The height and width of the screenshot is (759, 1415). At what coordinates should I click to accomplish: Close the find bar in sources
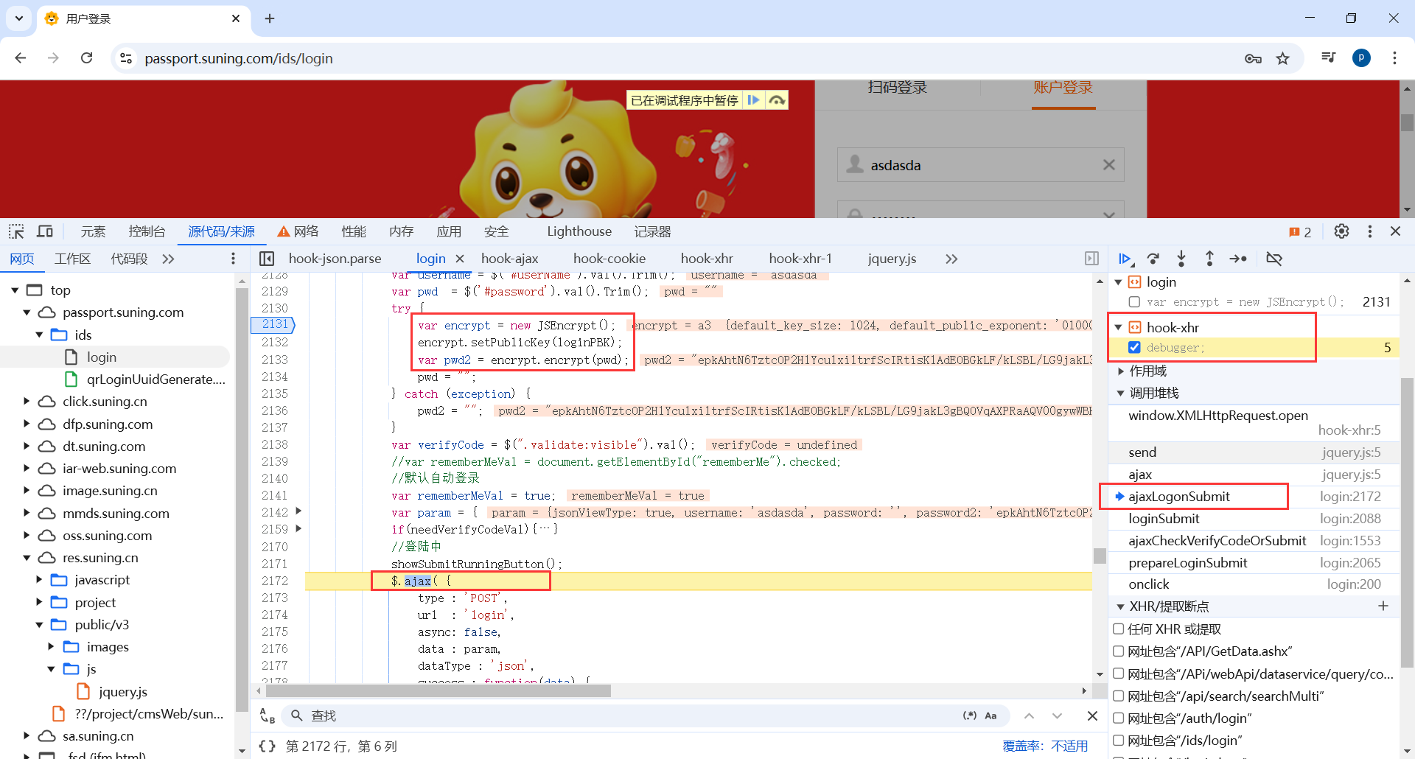(x=1092, y=716)
